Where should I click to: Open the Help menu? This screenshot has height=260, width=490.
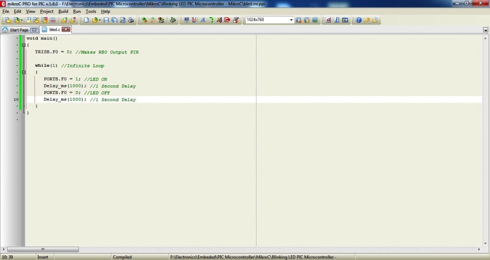click(x=105, y=11)
